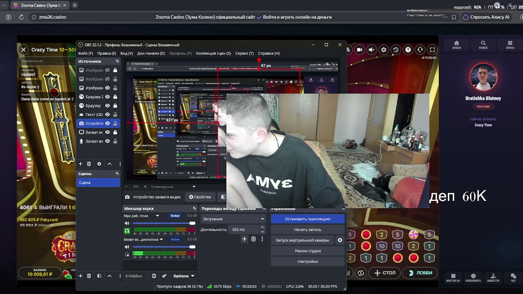Open Сервис (T) menu in OBS
523x294 pixels.
[244, 53]
